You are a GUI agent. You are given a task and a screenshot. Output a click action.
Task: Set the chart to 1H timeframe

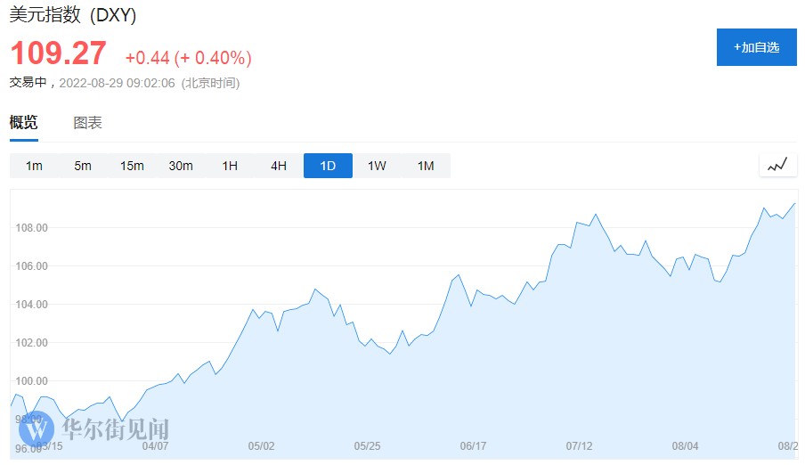tap(230, 166)
